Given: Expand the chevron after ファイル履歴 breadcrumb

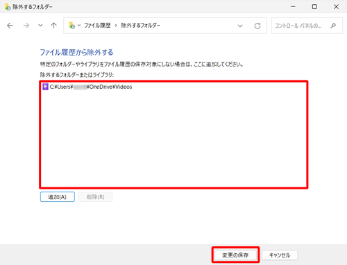Looking at the screenshot, I should pos(116,26).
